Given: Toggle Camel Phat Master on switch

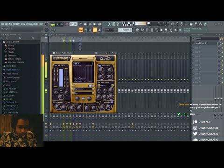Looking at the screenshot, I should tap(112, 102).
